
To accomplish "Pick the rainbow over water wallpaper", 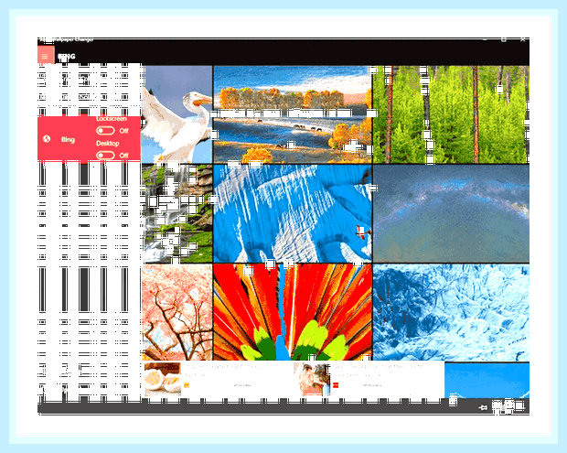I will tap(451, 213).
